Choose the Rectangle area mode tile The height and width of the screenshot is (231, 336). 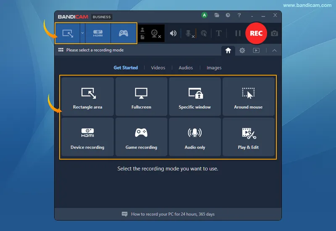[87, 97]
